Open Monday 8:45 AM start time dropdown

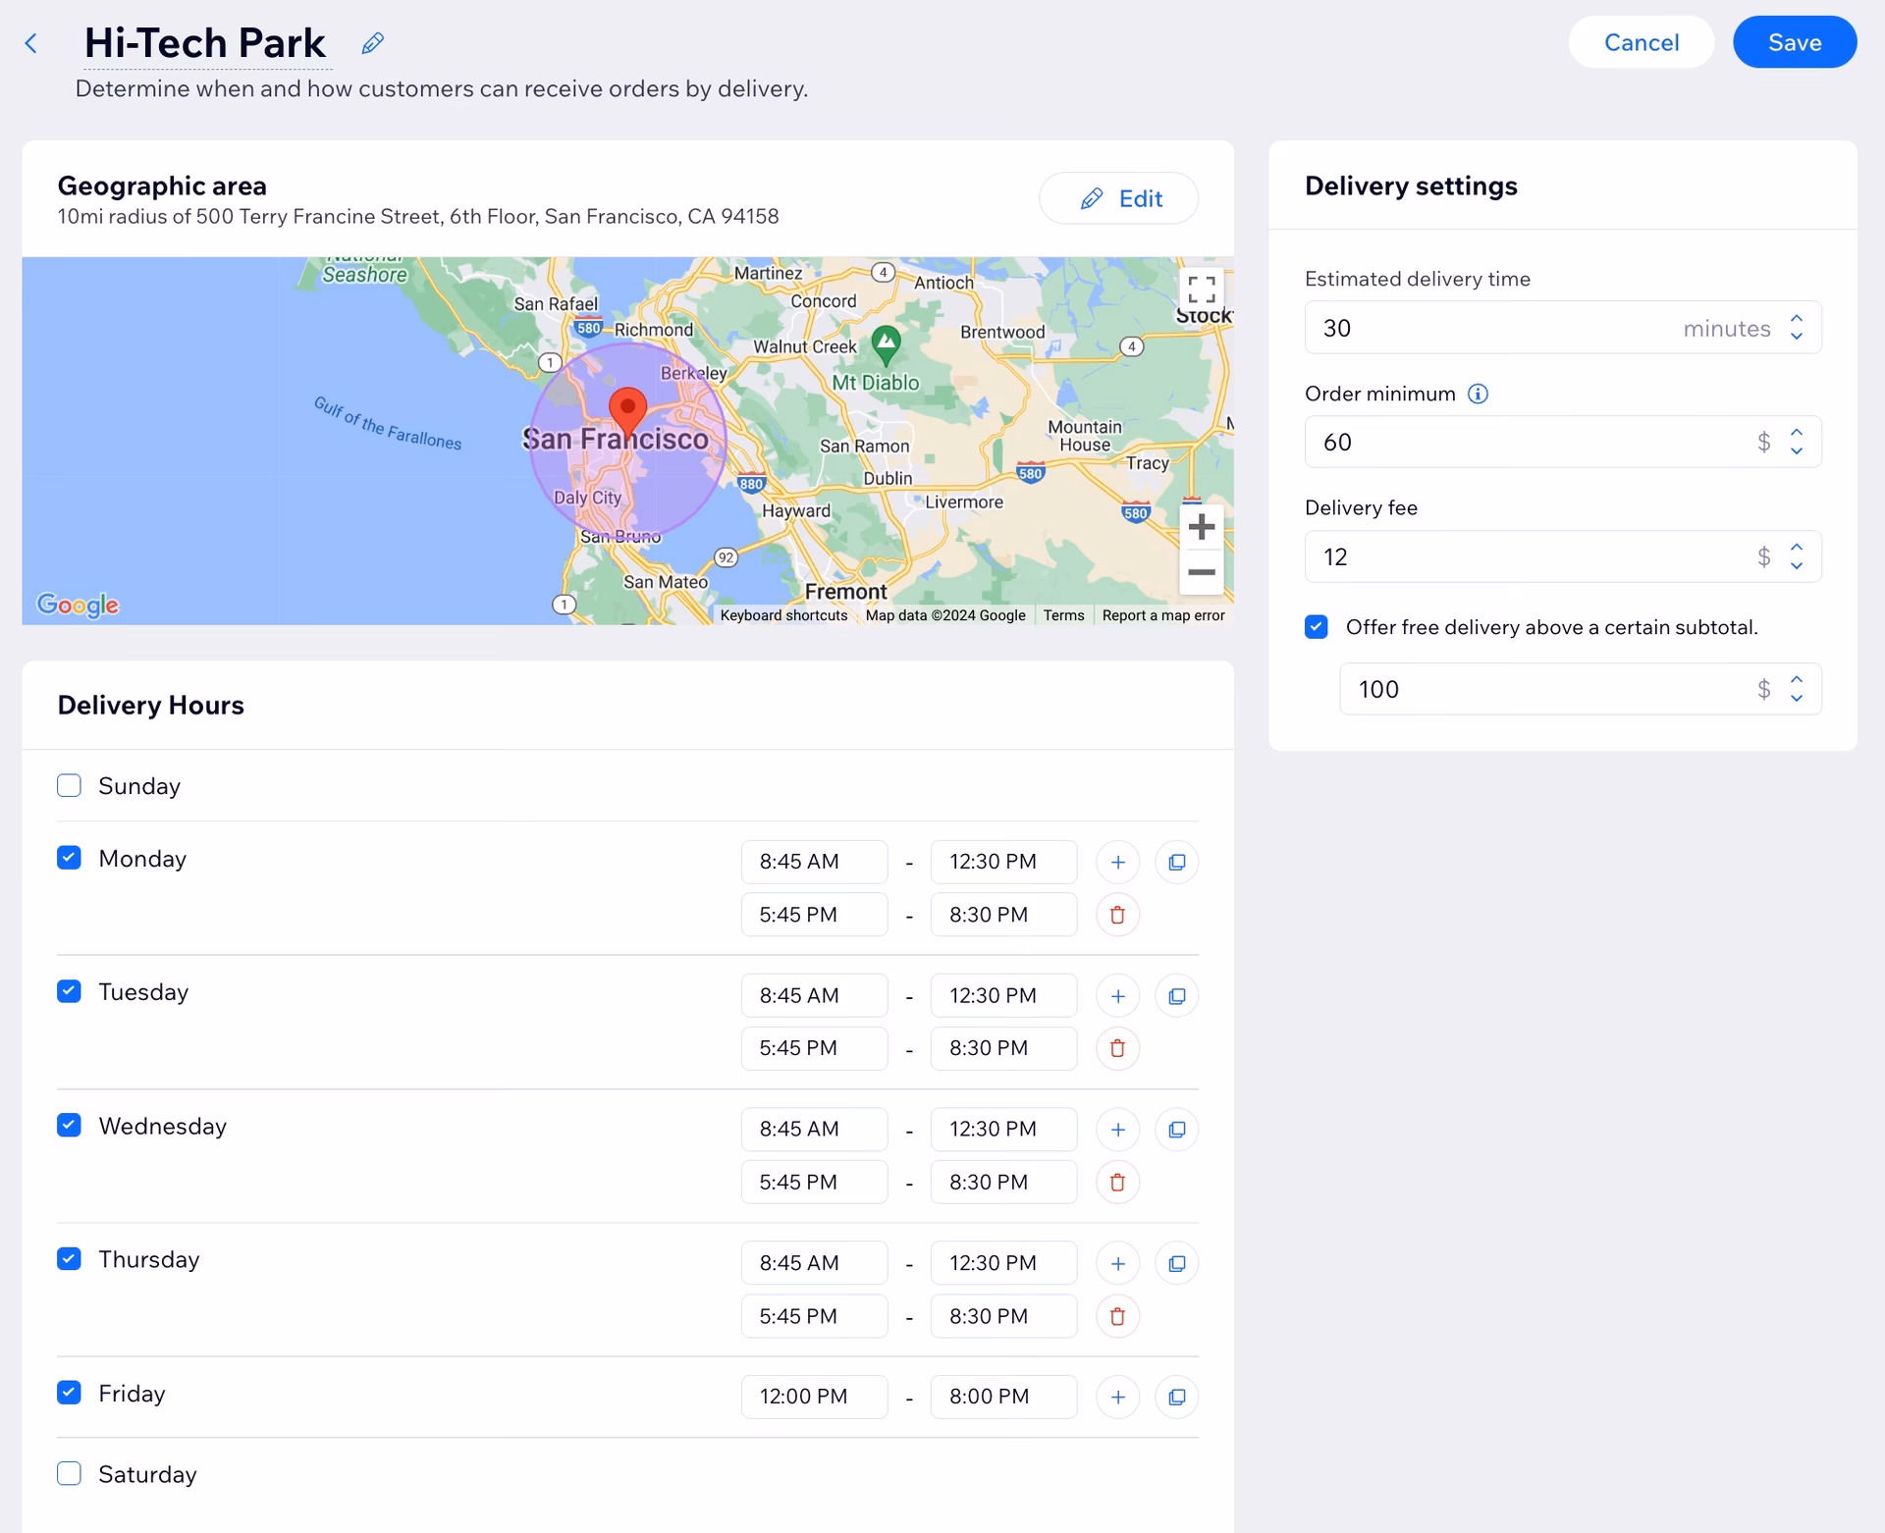pyautogui.click(x=814, y=862)
